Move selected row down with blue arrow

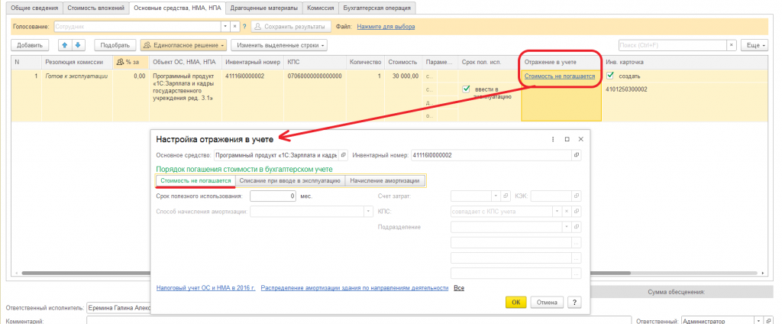coord(77,45)
